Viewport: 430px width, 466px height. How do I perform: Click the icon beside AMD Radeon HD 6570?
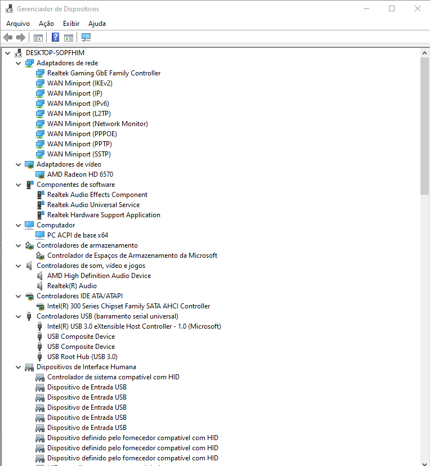coord(40,174)
